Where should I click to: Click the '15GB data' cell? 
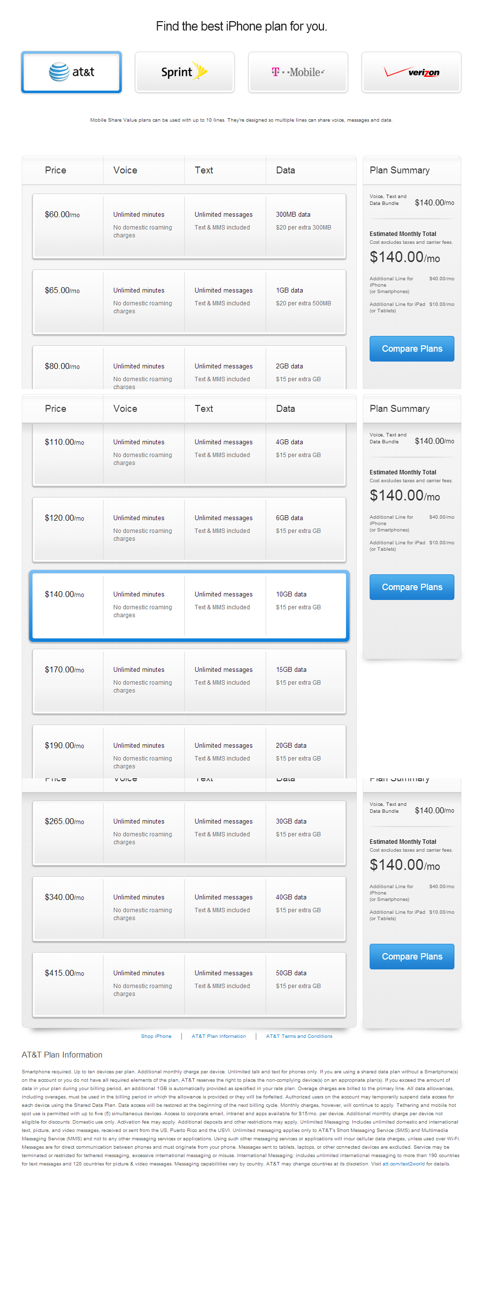coord(291,669)
